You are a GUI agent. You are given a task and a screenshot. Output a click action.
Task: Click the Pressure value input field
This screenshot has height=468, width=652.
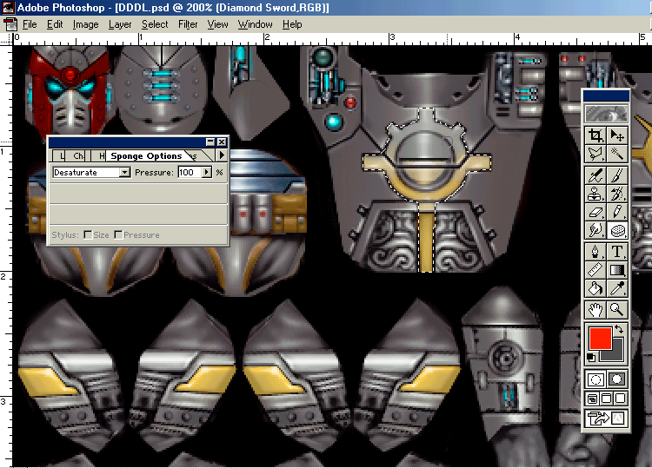point(188,173)
